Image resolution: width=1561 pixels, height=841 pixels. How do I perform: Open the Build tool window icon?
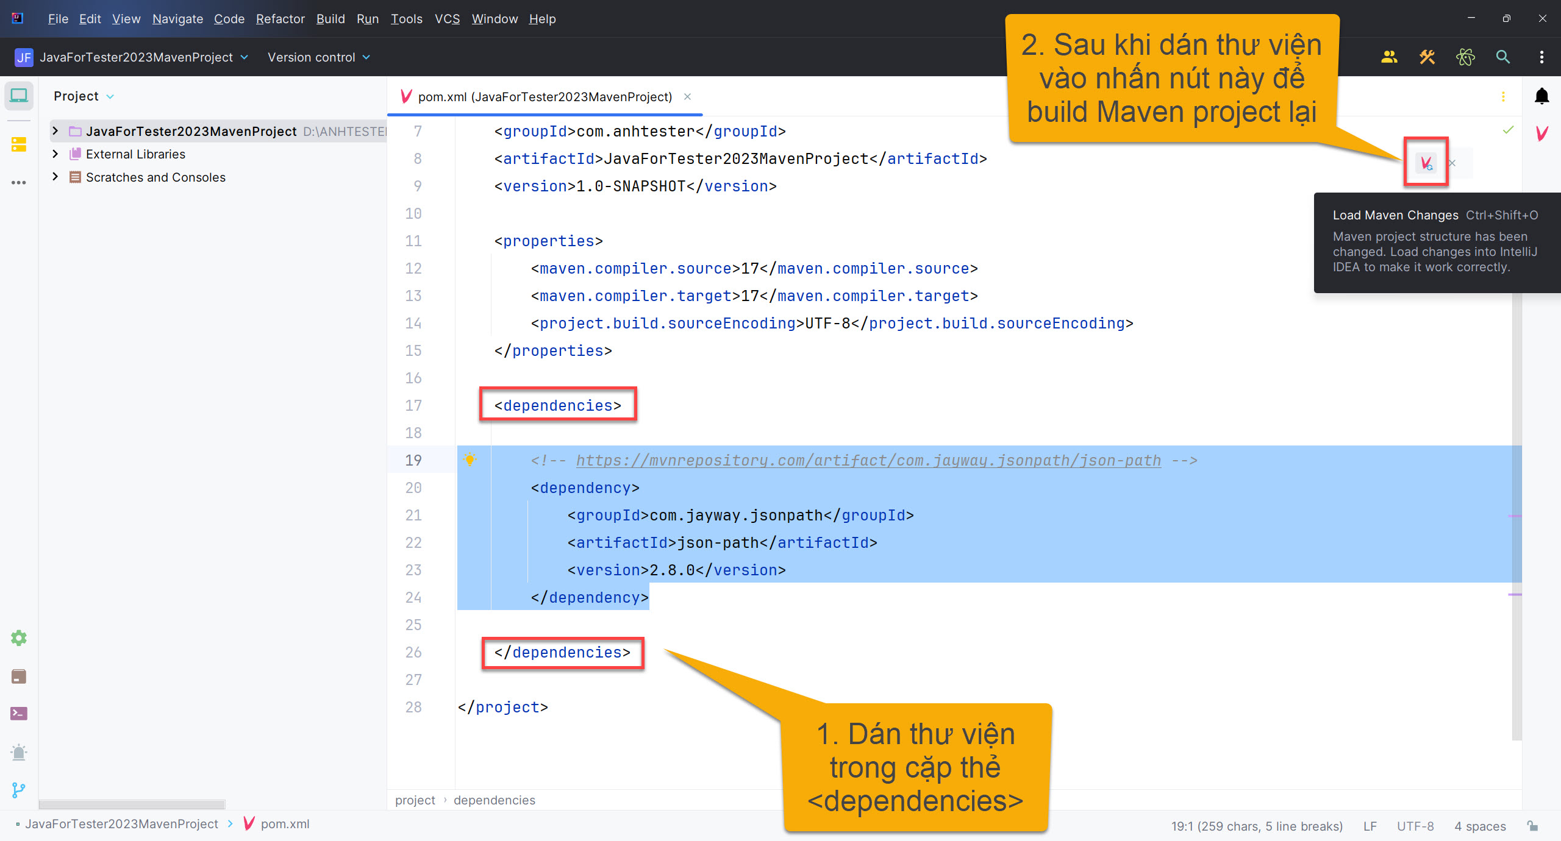pyautogui.click(x=19, y=676)
